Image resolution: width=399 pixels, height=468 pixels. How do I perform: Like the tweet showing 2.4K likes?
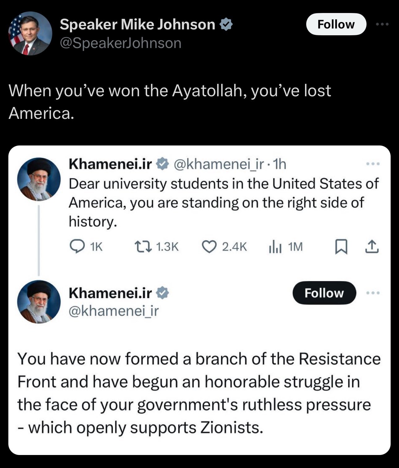pyautogui.click(x=224, y=247)
